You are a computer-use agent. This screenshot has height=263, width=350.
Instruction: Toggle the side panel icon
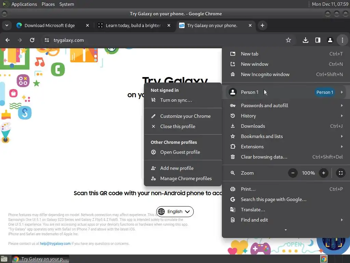pos(318,40)
